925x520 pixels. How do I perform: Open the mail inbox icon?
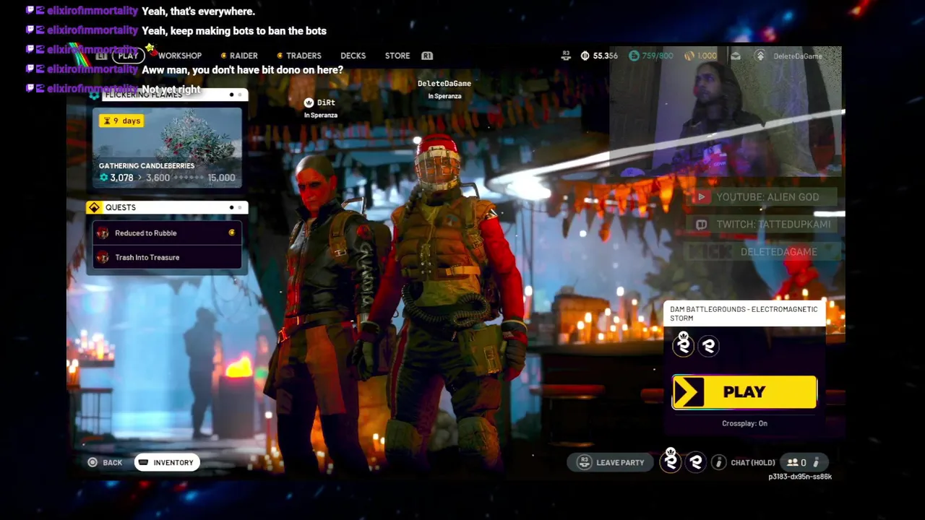click(x=736, y=56)
